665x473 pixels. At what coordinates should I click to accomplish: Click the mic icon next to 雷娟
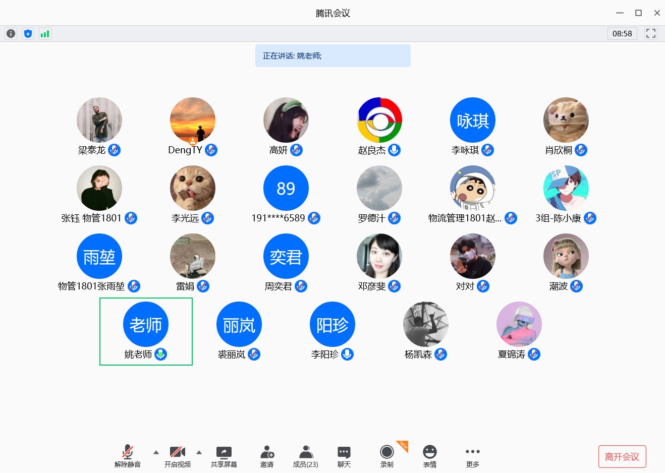pos(203,286)
